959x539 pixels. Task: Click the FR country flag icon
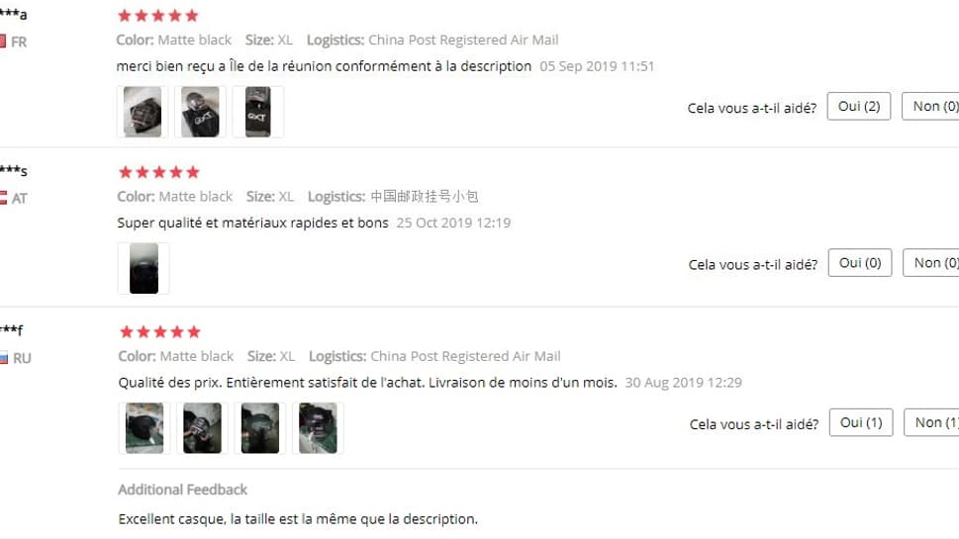pyautogui.click(x=3, y=42)
